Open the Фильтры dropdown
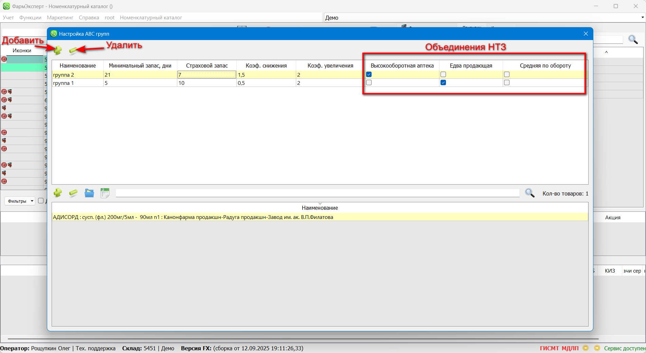646x353 pixels. (20, 201)
